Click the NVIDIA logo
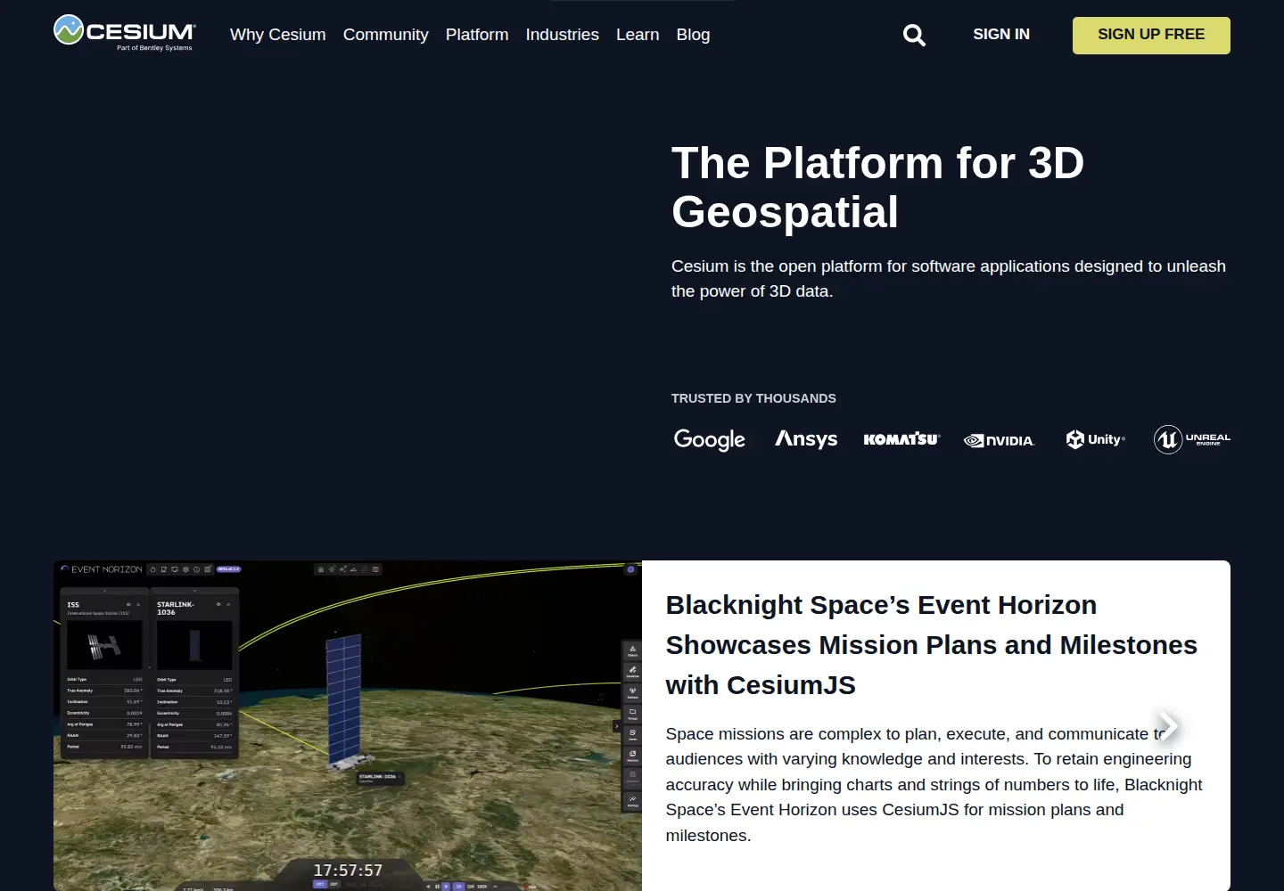Image resolution: width=1284 pixels, height=891 pixels. (x=1000, y=440)
